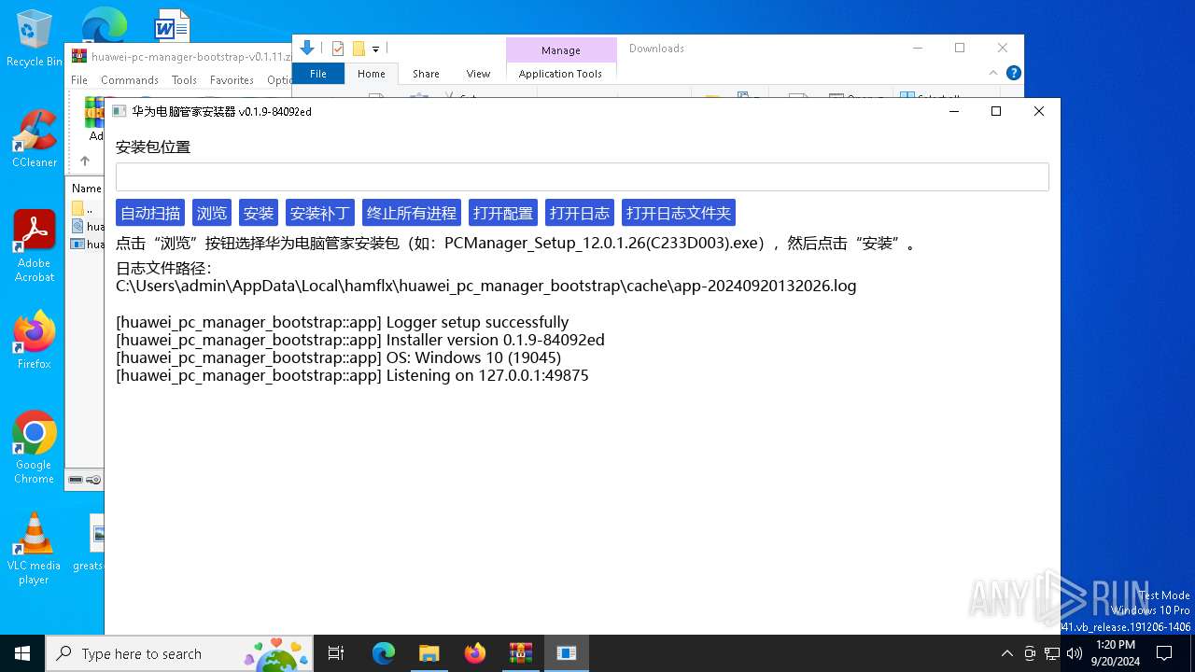Switch to Share tab in Explorer ribbon
The height and width of the screenshot is (672, 1195).
click(426, 74)
